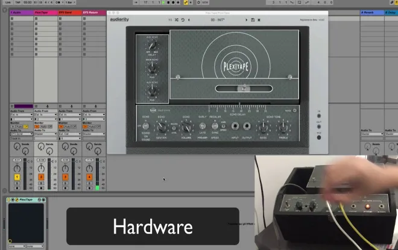Click the Aux Echo Delay knob
The width and height of the screenshot is (398, 250).
point(153,46)
